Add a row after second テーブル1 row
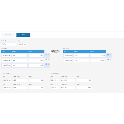124x124 pixels. pos(46,59)
